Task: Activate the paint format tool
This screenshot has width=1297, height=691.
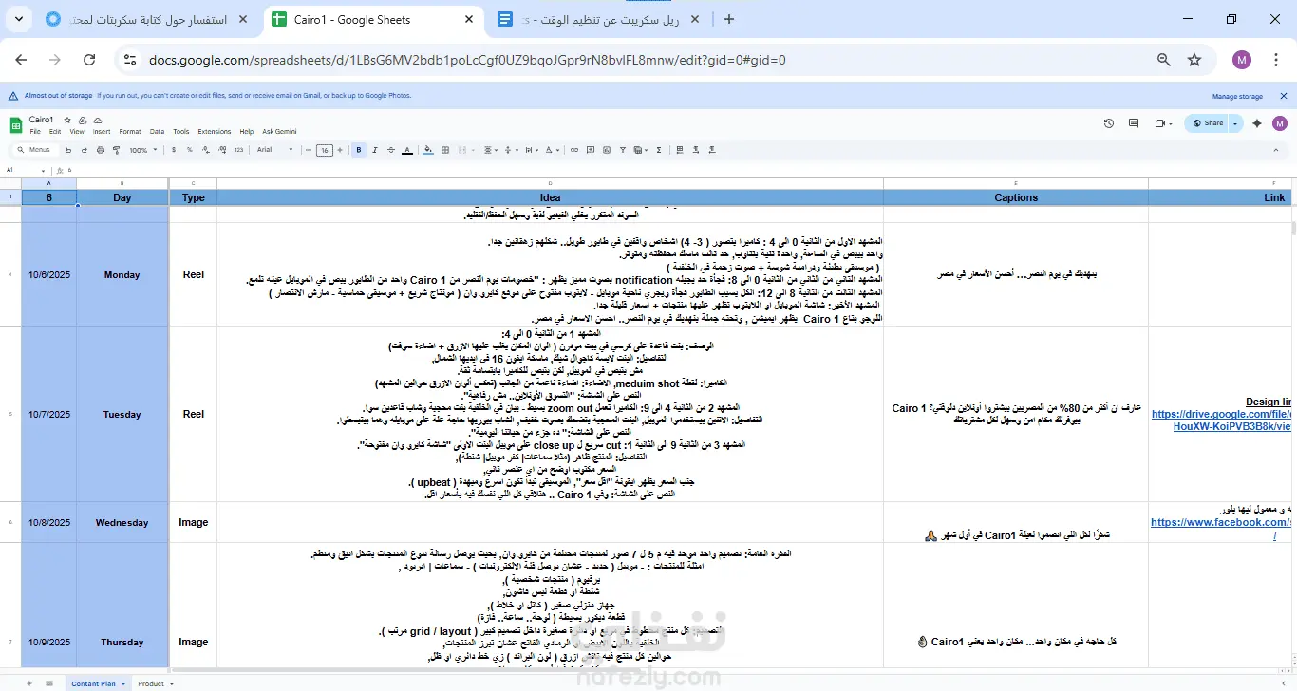Action: pyautogui.click(x=116, y=150)
